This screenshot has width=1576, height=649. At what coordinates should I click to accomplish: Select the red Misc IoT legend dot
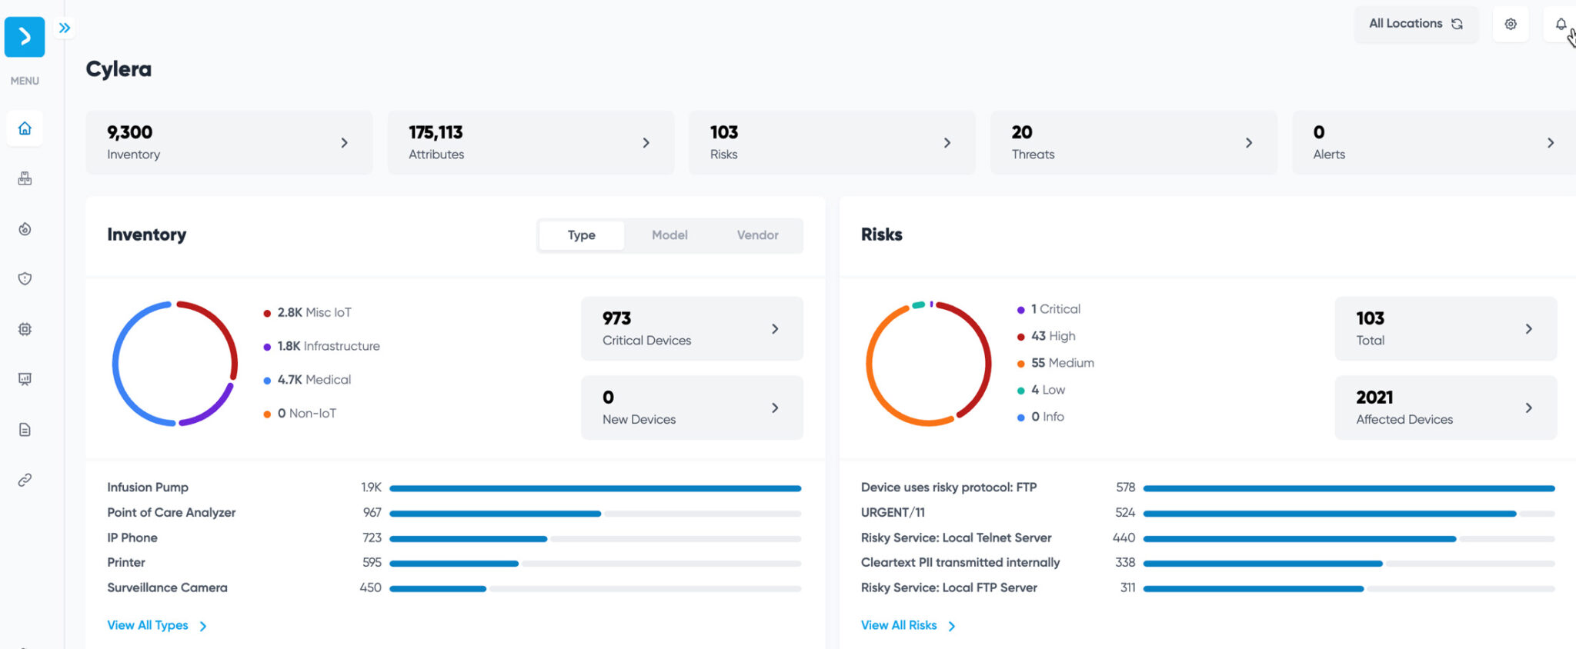(x=267, y=313)
